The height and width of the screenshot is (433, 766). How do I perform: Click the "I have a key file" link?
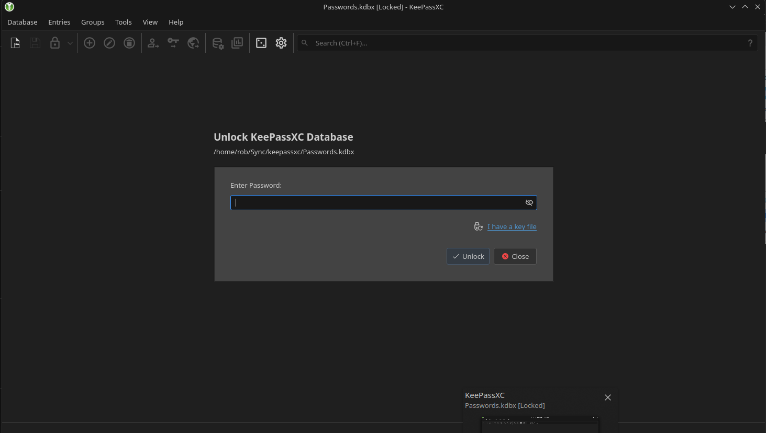[512, 226]
